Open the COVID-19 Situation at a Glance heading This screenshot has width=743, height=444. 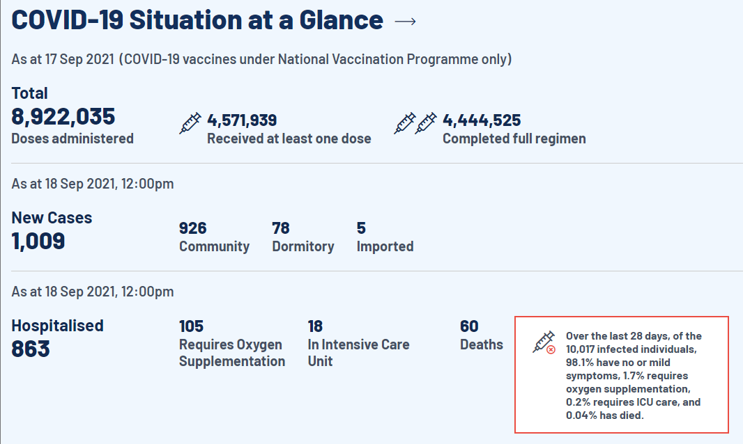[197, 20]
